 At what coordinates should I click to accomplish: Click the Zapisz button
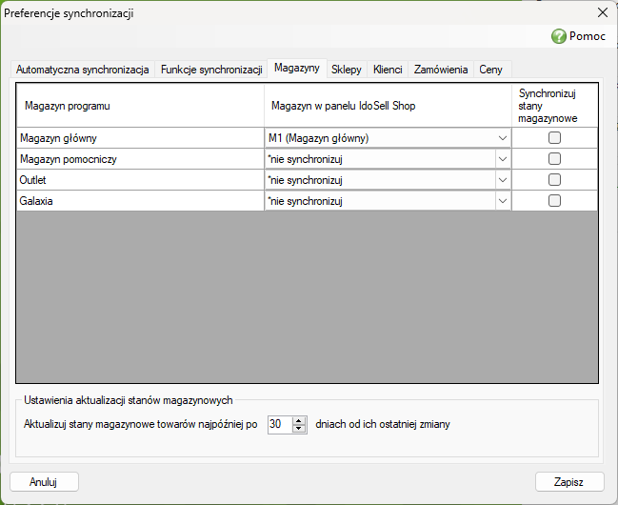pos(569,482)
